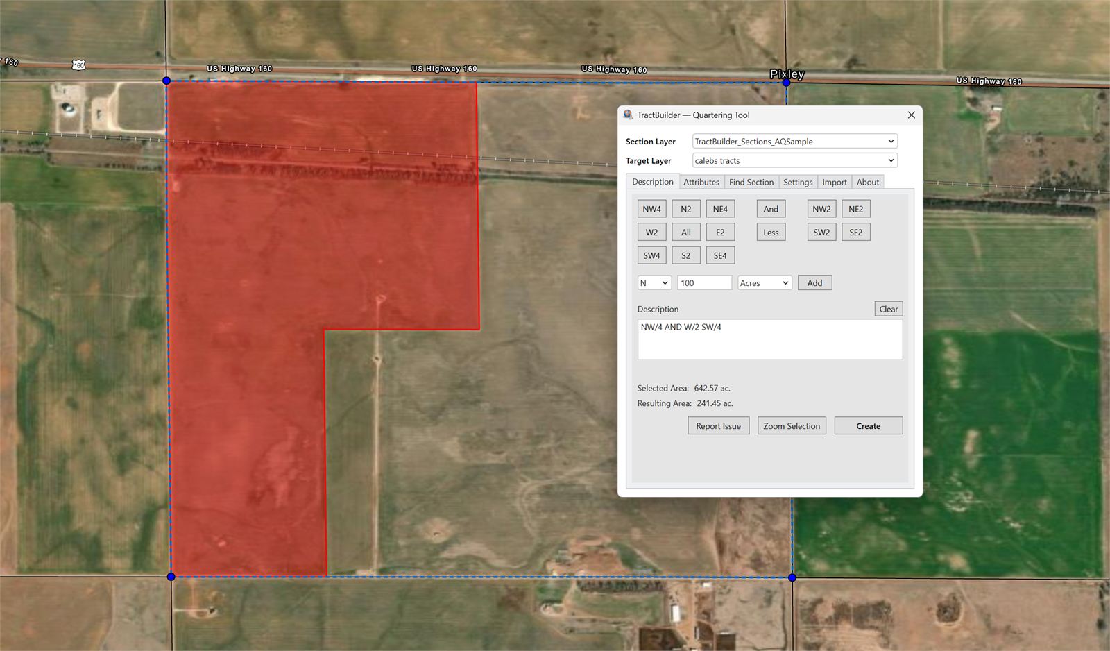Screen dimensions: 1110x651
Task: Switch to the Find Section tab
Action: point(751,182)
